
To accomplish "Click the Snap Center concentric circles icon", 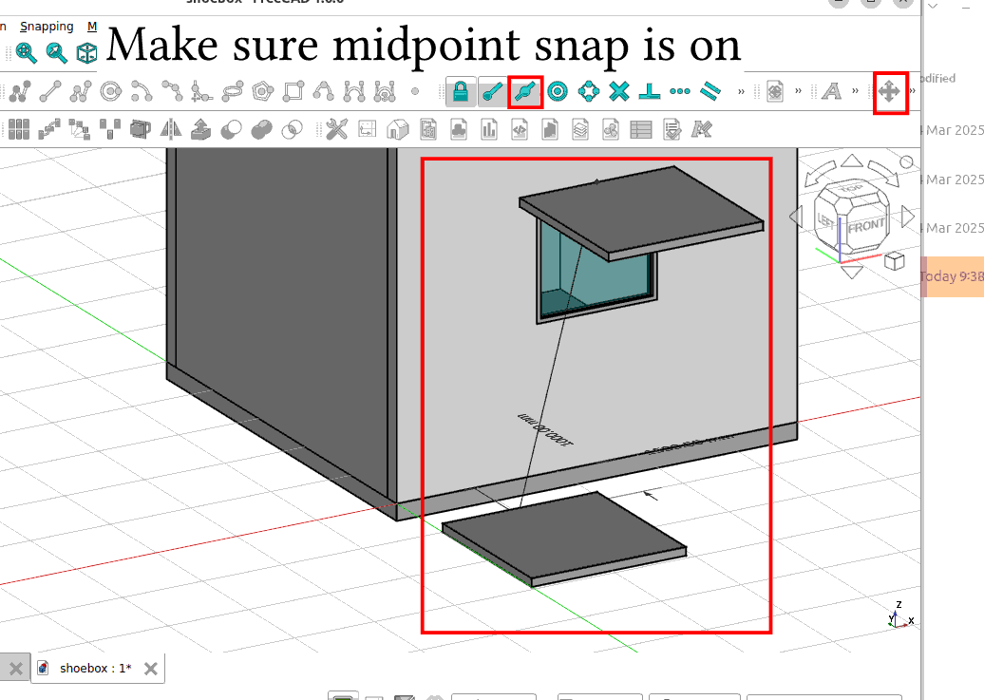I will 558,92.
